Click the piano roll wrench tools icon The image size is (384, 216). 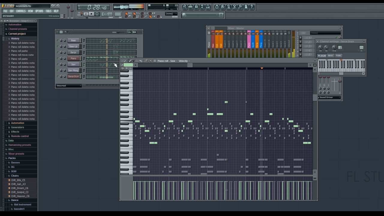pyautogui.click(x=125, y=61)
